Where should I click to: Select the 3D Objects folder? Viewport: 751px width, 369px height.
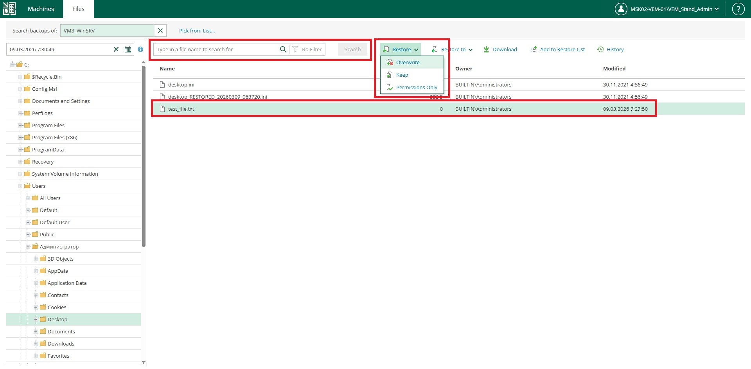(x=61, y=259)
